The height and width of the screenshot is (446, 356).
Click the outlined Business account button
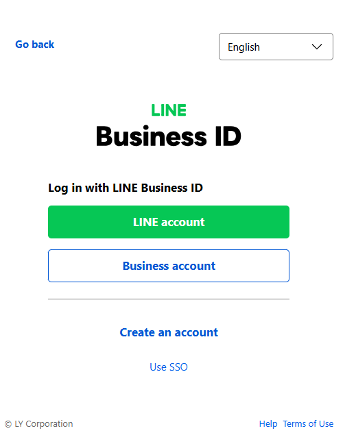tap(169, 266)
